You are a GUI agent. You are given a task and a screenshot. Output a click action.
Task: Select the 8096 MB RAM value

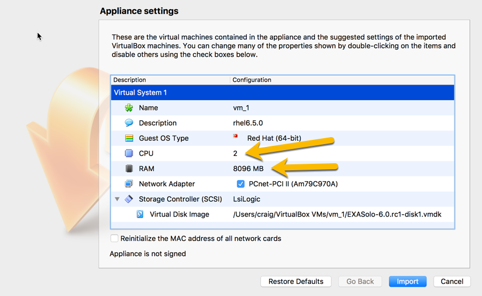248,169
